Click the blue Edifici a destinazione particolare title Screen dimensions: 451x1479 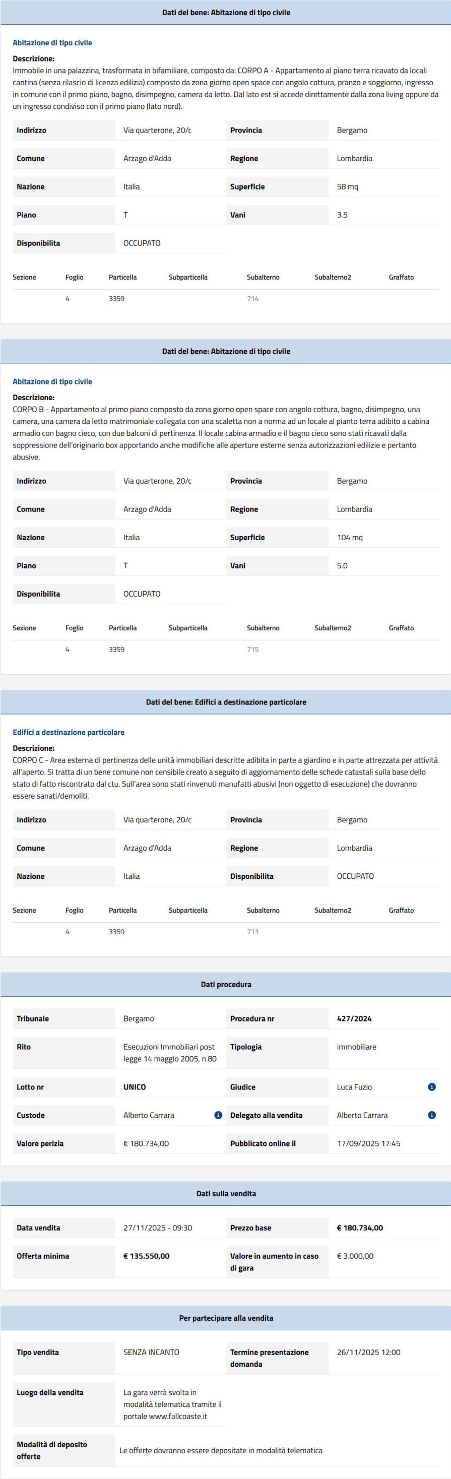[x=69, y=733]
